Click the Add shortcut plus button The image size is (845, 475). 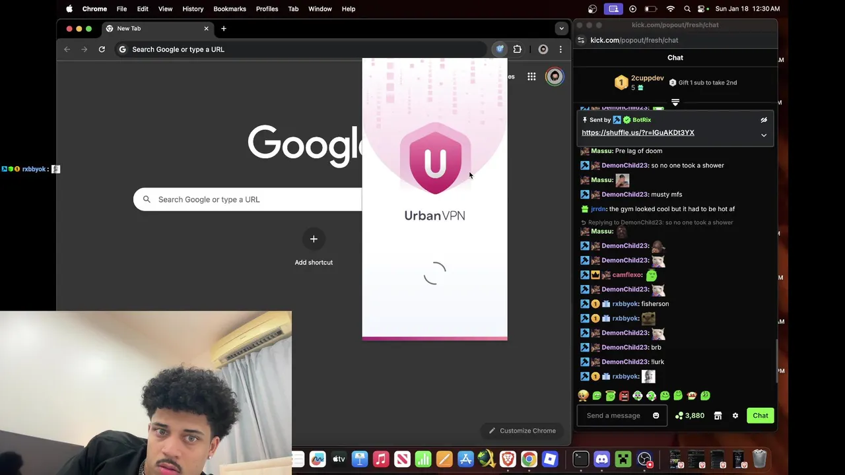(x=314, y=239)
